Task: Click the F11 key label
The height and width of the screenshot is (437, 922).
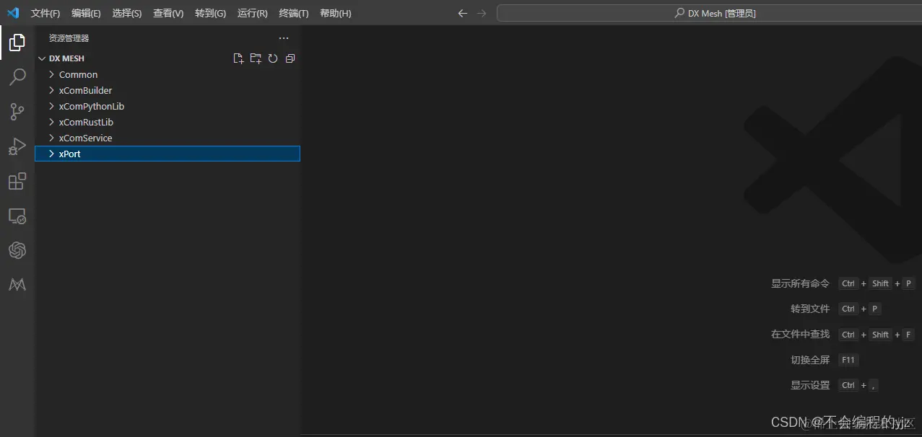Action: pyautogui.click(x=848, y=360)
